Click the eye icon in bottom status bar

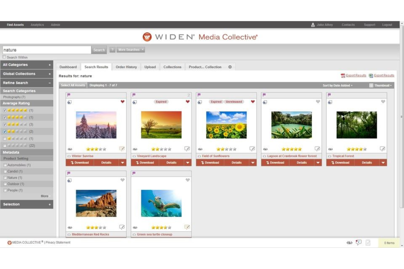pos(349,243)
